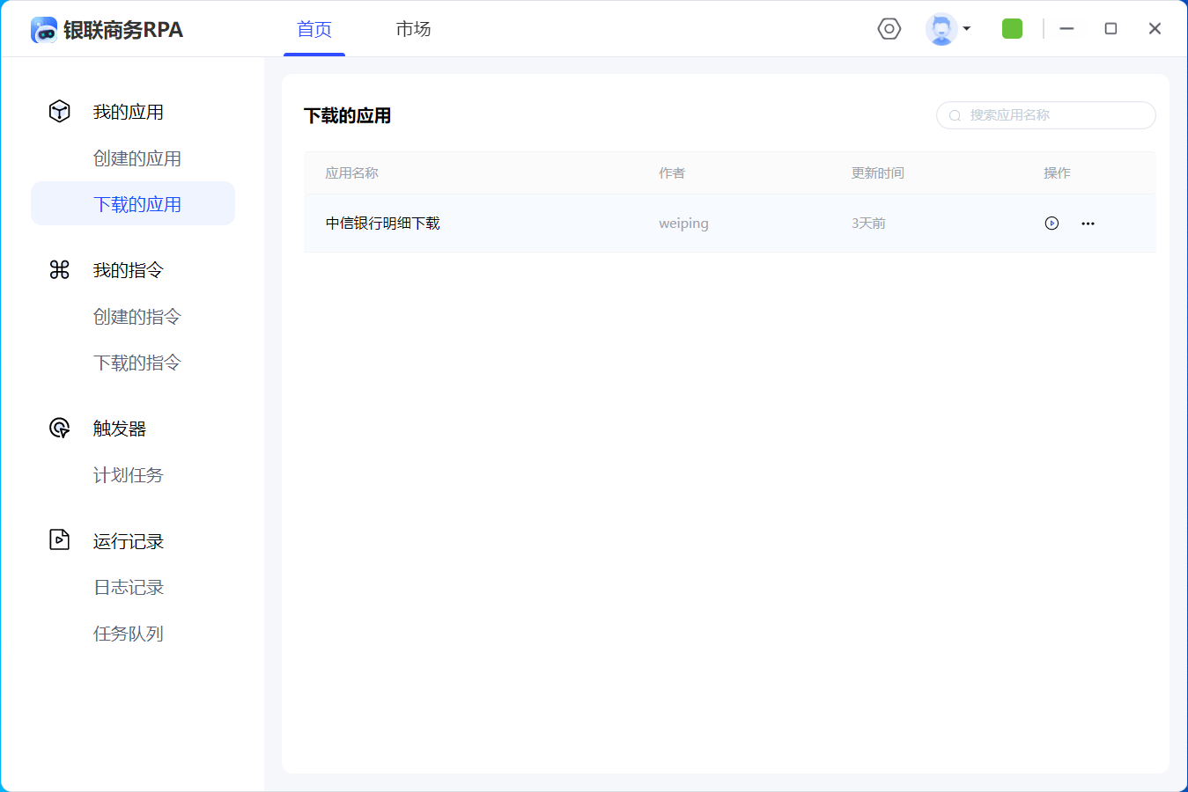Open more options ellipsis for 中信银行明细下载
Screen dimensions: 1188x792
pyautogui.click(x=1088, y=224)
